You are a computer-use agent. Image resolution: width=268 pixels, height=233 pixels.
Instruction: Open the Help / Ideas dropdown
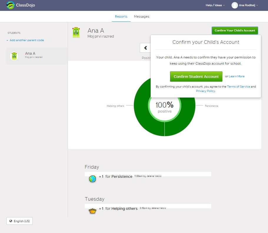pyautogui.click(x=215, y=5)
